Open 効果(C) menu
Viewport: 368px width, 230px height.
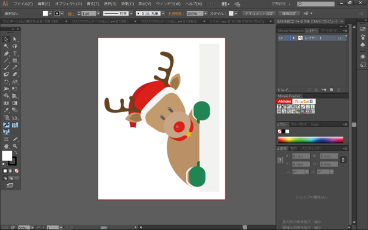[x=127, y=4]
